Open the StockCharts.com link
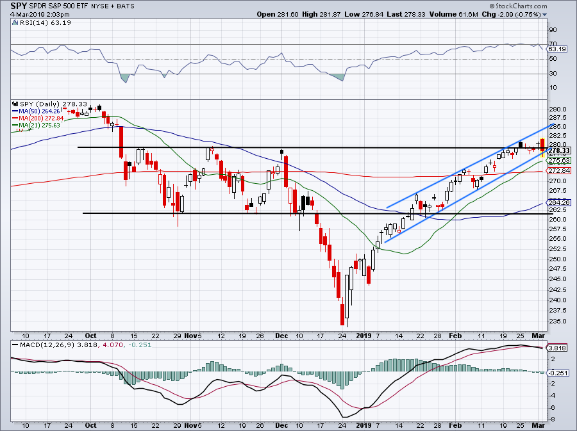 click(518, 6)
